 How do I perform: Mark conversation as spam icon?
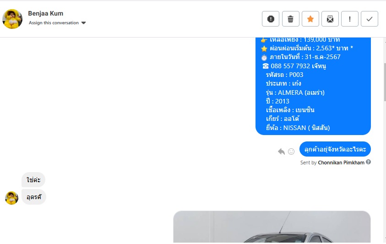click(x=271, y=19)
